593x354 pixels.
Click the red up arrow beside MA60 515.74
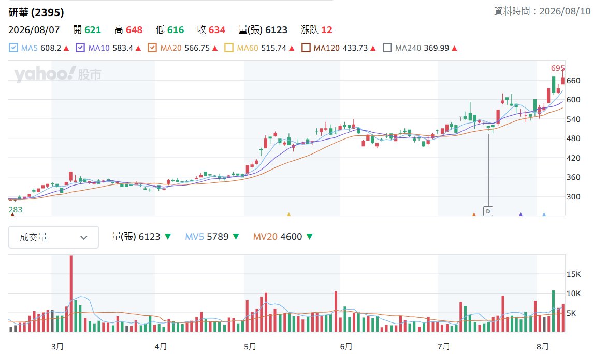click(x=292, y=48)
